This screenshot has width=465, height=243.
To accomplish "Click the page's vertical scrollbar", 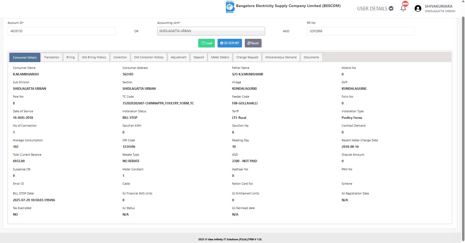I will click(463, 122).
